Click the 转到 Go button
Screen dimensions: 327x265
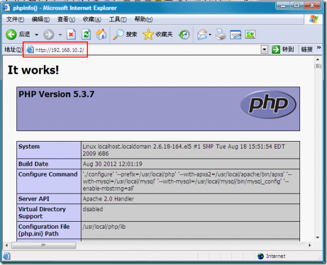click(x=283, y=50)
